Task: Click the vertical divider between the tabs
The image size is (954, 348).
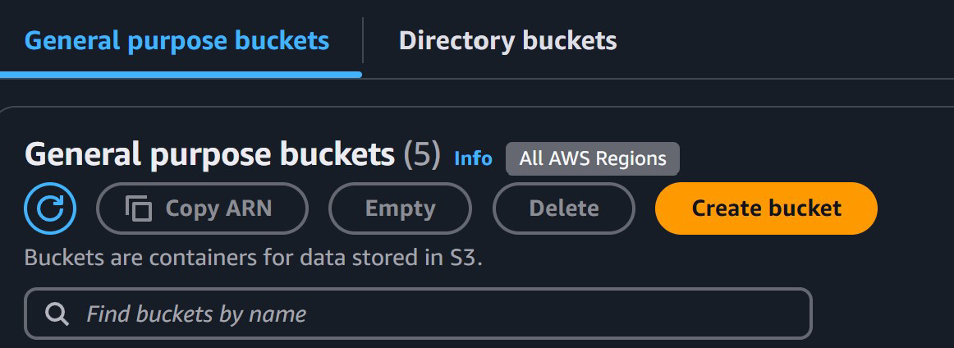Action: 363,40
